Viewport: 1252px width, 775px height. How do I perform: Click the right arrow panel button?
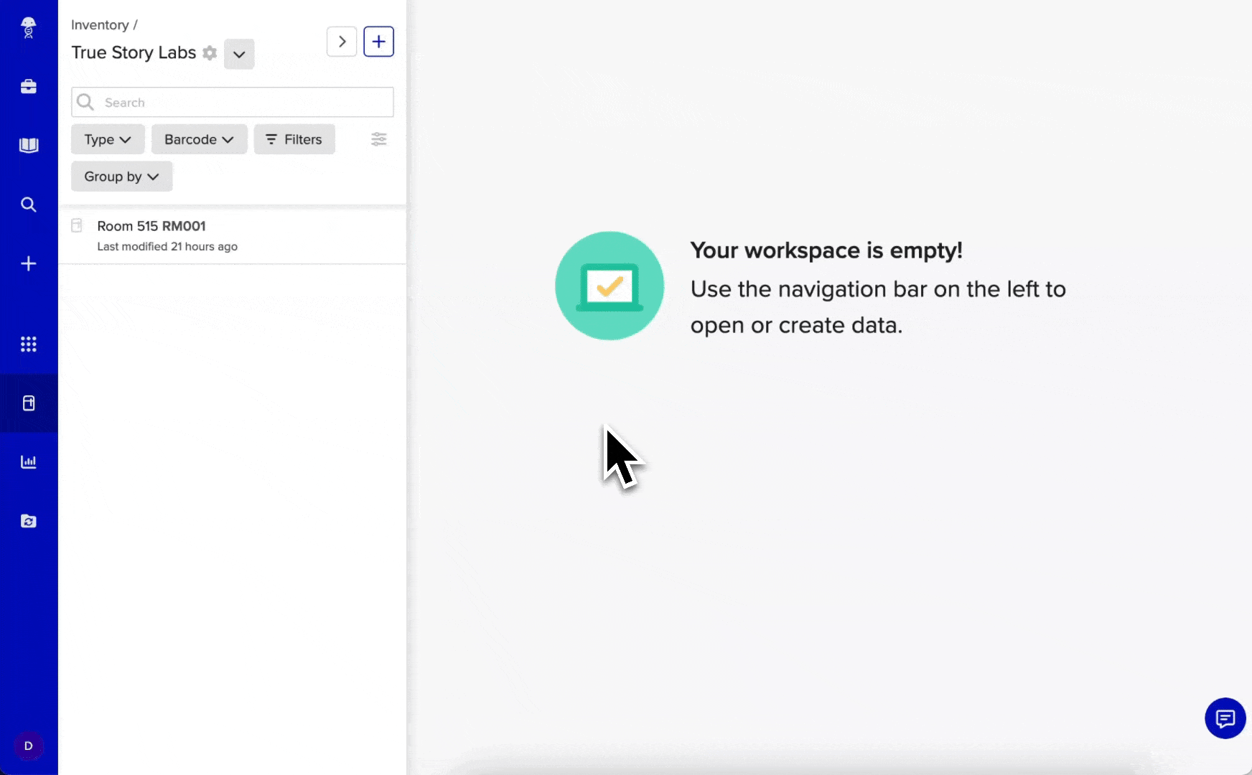(342, 42)
